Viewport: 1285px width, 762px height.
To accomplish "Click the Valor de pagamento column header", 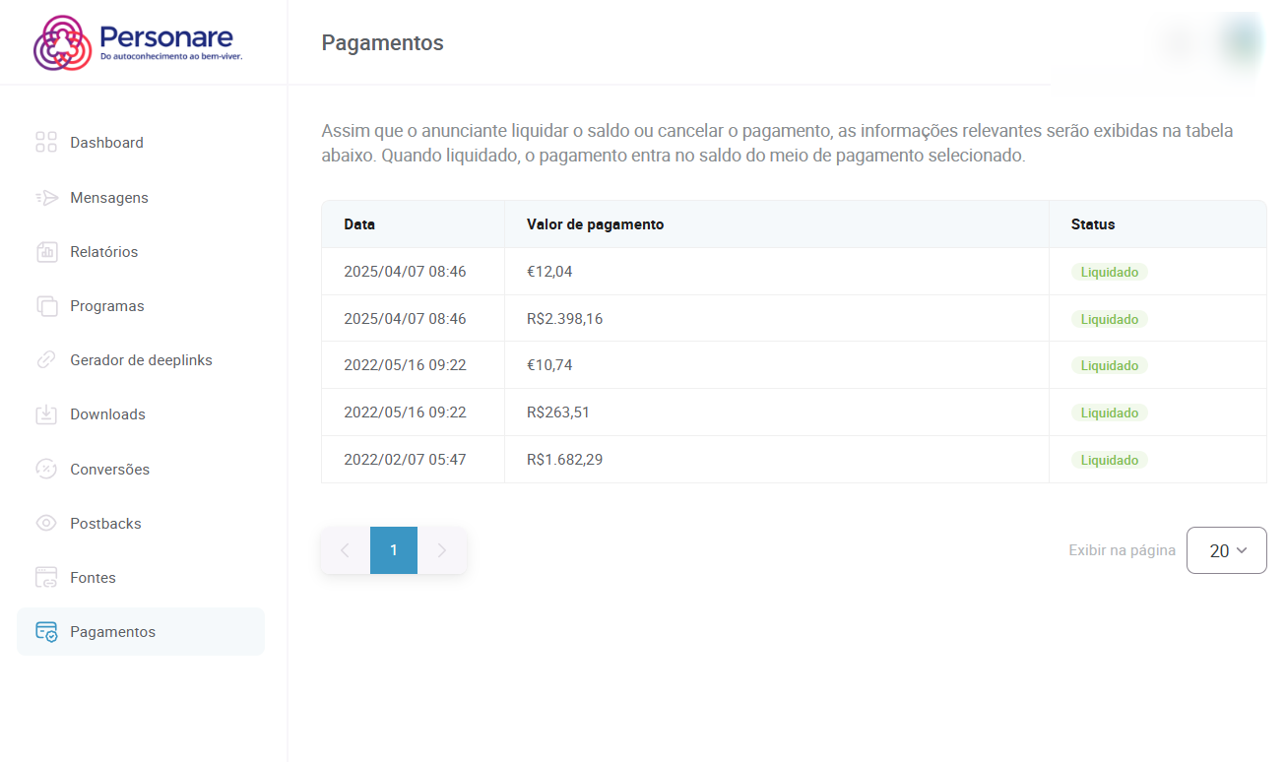I will point(595,224).
